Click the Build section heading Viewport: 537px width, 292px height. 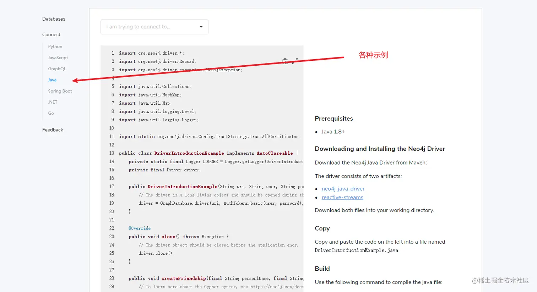pyautogui.click(x=322, y=269)
